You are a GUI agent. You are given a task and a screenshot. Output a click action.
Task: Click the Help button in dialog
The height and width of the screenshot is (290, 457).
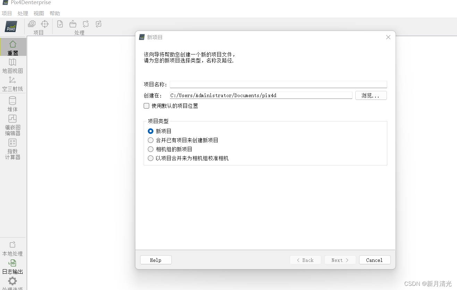pyautogui.click(x=156, y=260)
